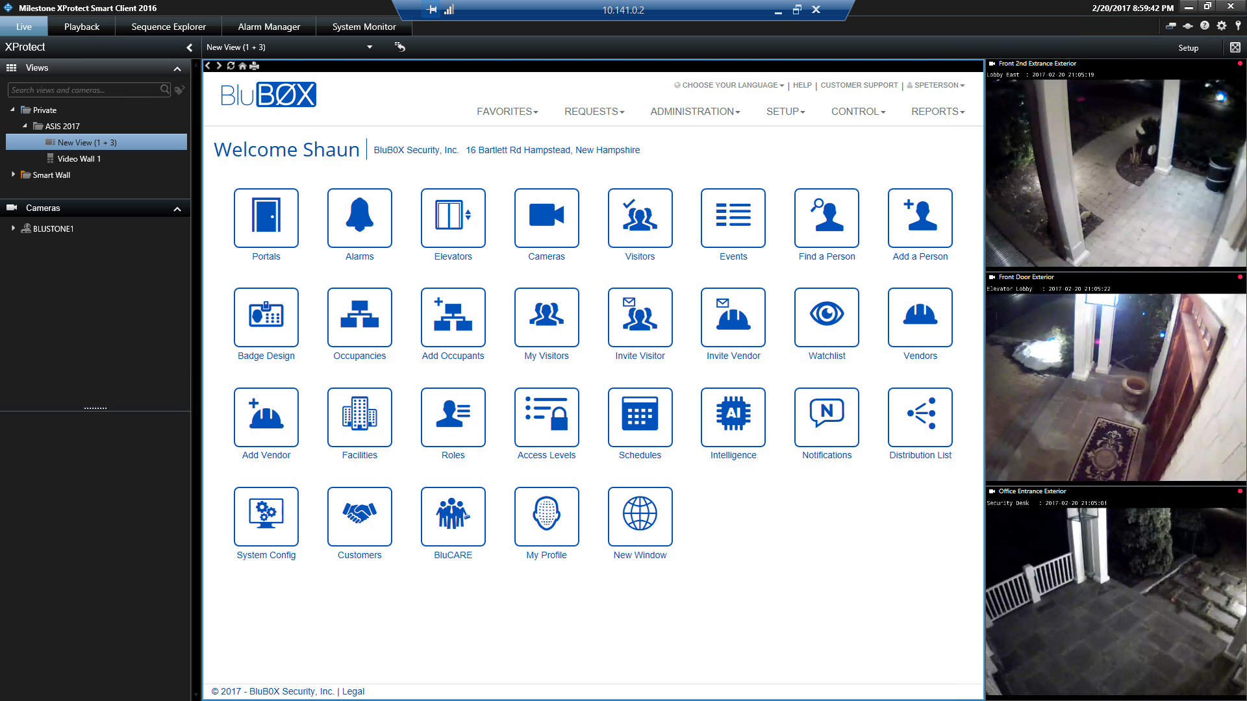Open the Access Levels icon
The width and height of the screenshot is (1247, 701).
click(x=546, y=417)
